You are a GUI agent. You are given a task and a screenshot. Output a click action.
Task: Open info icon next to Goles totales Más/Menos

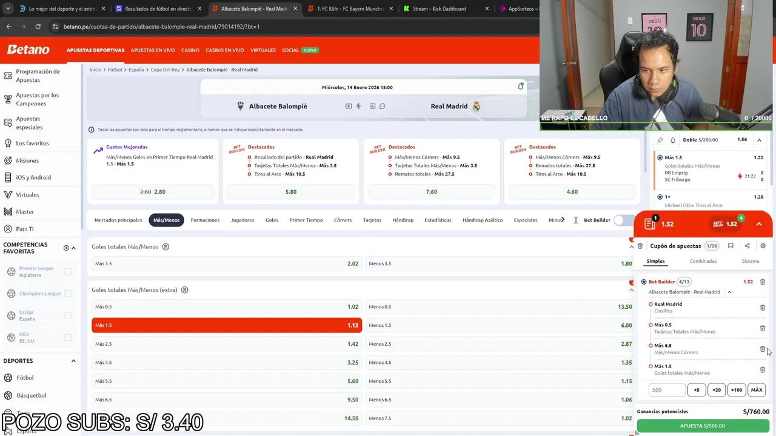tap(166, 246)
